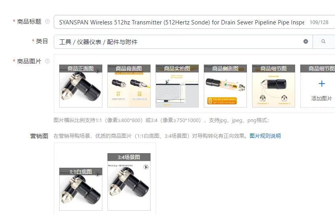Select the 商品实拍图 real-shot thumbnail
Image resolution: width=335 pixels, height=215 pixels.
point(177,86)
